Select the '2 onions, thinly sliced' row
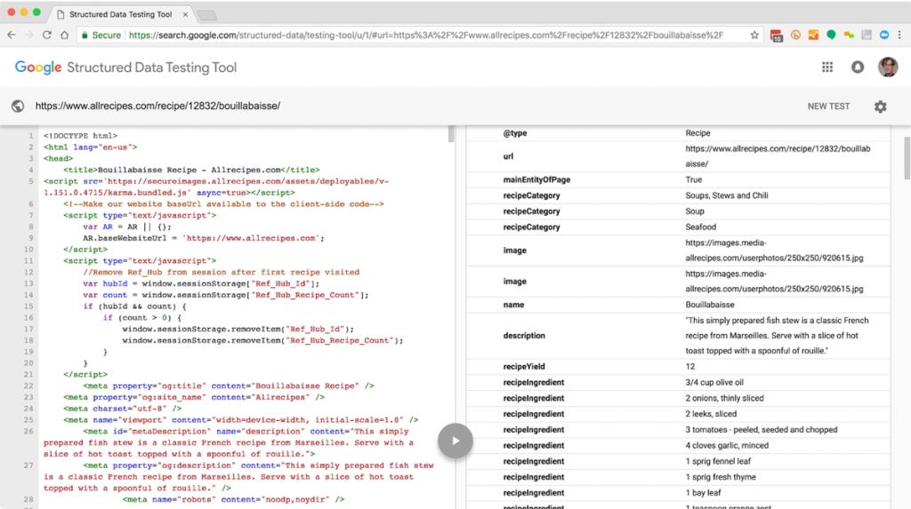911x509 pixels. tap(678, 398)
